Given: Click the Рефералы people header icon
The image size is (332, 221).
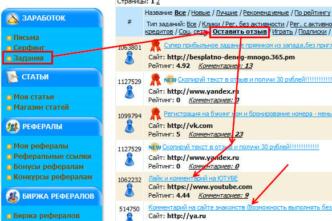Looking at the screenshot, I should click(13, 127).
